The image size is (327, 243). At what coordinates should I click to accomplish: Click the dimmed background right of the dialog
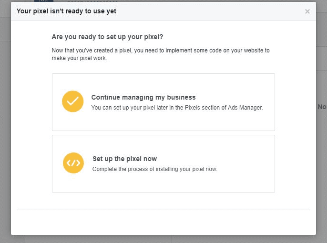pyautogui.click(x=322, y=167)
